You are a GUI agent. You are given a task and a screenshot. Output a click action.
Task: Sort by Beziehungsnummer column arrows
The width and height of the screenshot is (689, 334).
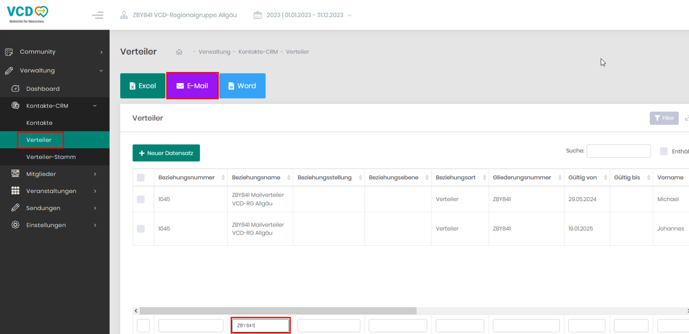[x=223, y=177]
